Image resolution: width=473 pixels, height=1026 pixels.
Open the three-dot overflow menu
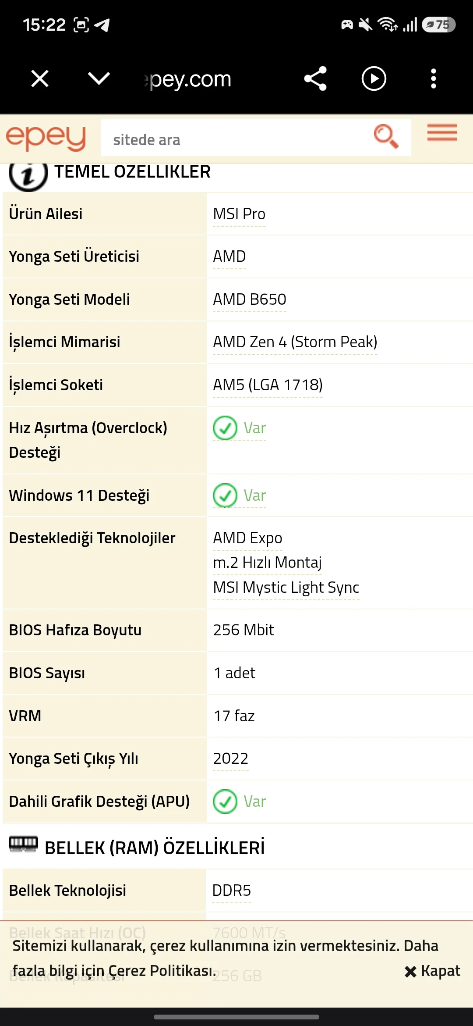[x=433, y=78]
